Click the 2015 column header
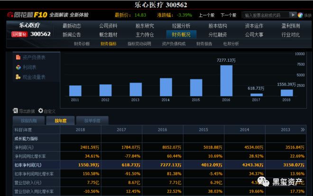 point(203,130)
